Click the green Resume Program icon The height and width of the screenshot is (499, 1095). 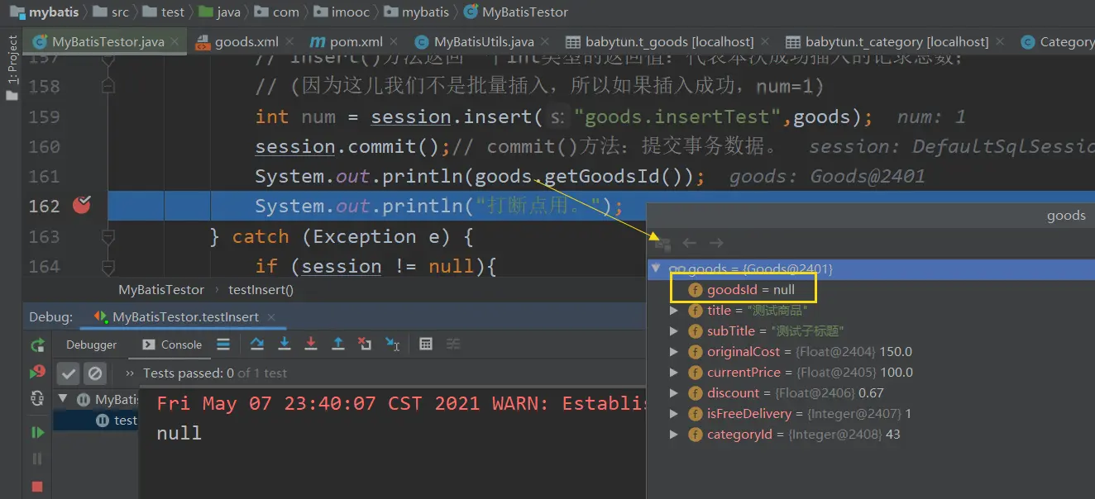(x=37, y=432)
